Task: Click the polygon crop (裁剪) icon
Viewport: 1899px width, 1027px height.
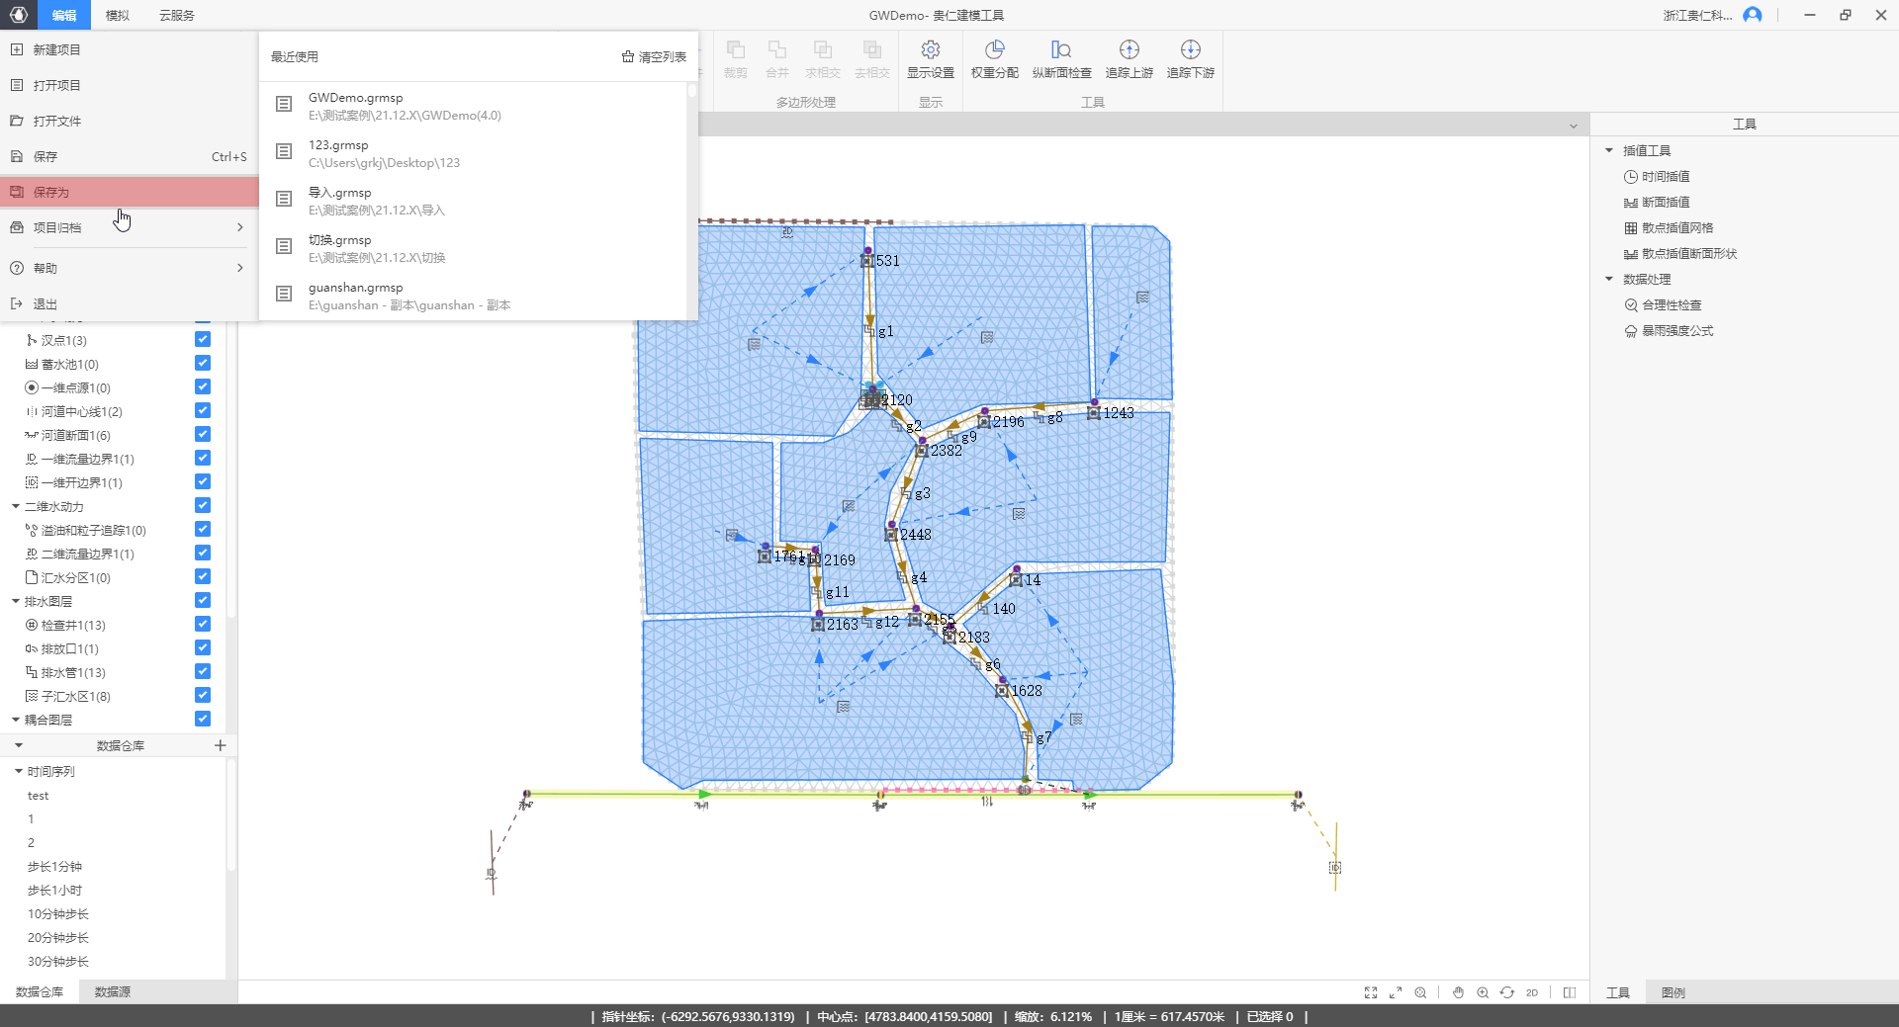Action: pos(735,50)
